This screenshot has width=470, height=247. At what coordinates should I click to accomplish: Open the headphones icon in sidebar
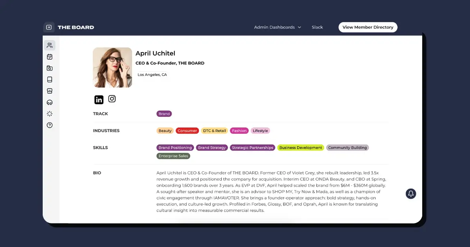point(50,102)
